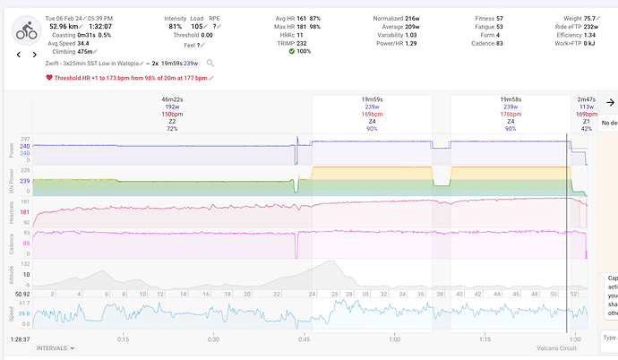The height and width of the screenshot is (360, 618).
Task: Click the Ride eFTP 232w value
Action: pyautogui.click(x=591, y=26)
